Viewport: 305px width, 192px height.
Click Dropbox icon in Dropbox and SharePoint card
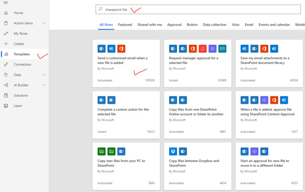point(173,151)
